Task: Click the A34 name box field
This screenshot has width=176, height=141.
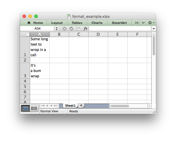Action: (x=37, y=29)
